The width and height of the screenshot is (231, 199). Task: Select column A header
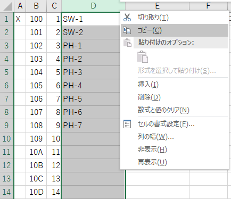[20, 6]
